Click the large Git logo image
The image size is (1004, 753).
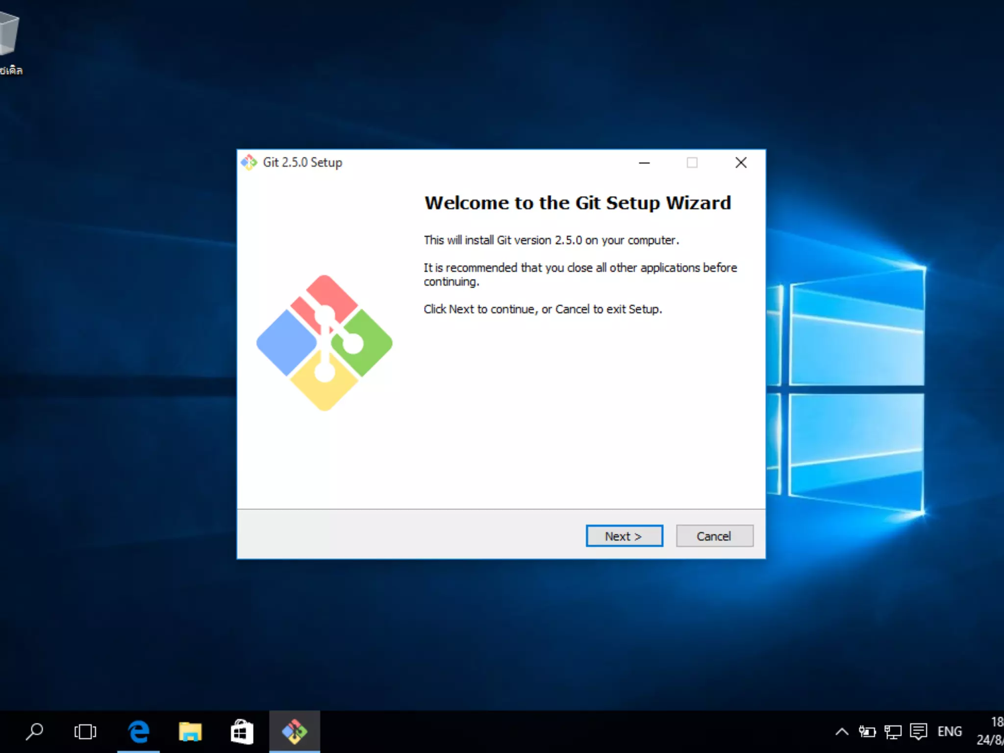pyautogui.click(x=324, y=343)
